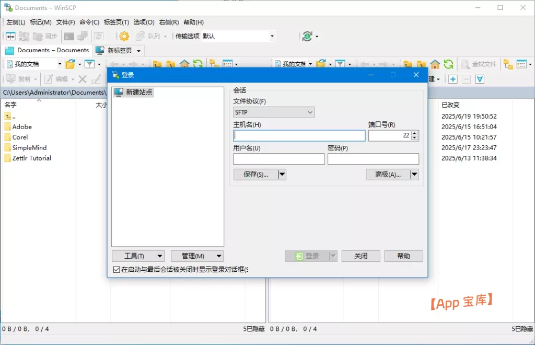Go to left panel root directory icon

pyautogui.click(x=171, y=64)
